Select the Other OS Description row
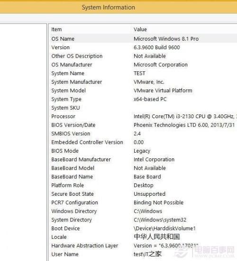This screenshot has height=261, width=237. 143,56
